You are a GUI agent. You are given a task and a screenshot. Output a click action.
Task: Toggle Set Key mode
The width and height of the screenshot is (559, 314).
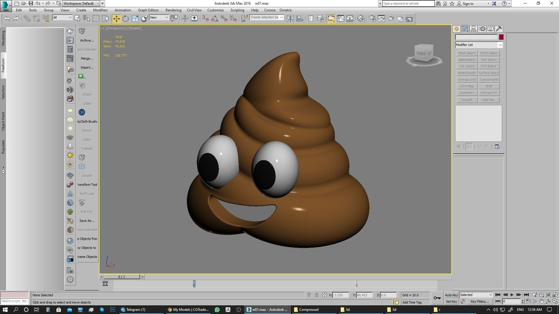tap(451, 301)
